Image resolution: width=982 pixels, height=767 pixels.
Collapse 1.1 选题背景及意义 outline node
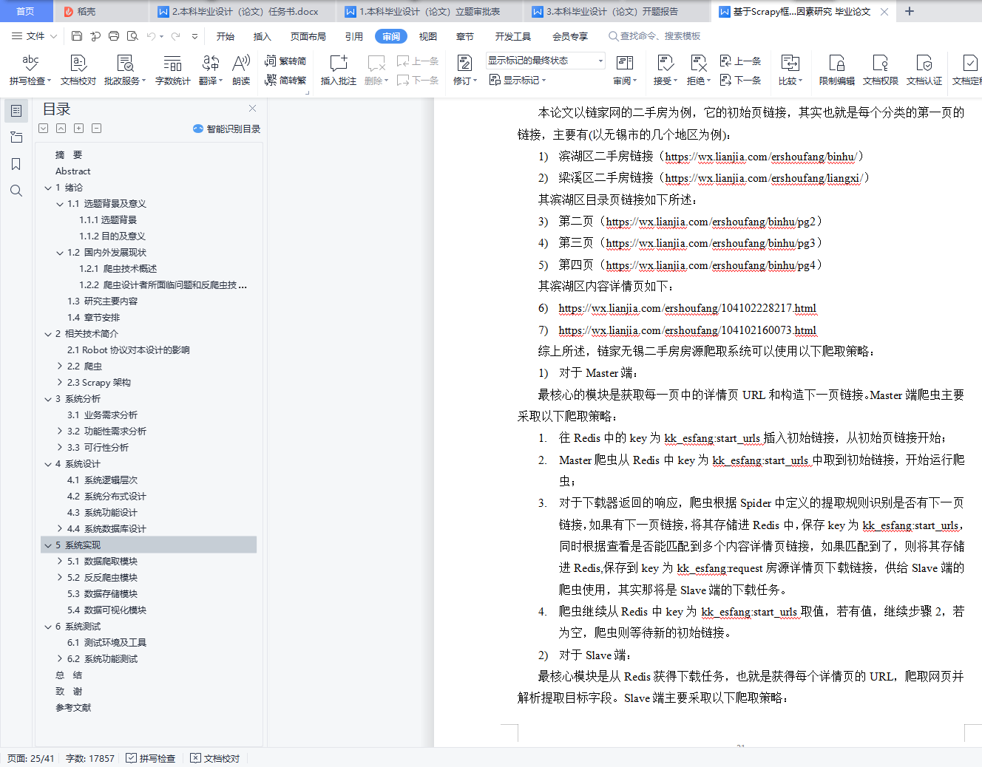point(60,204)
